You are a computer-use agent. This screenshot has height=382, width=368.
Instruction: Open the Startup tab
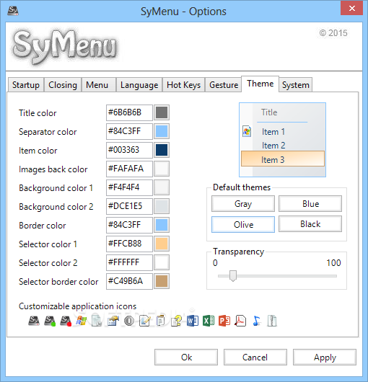pos(26,85)
